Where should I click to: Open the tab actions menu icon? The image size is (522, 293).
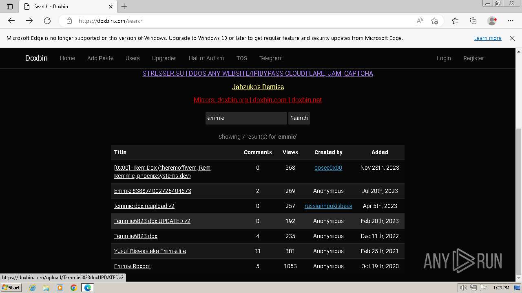tap(10, 7)
